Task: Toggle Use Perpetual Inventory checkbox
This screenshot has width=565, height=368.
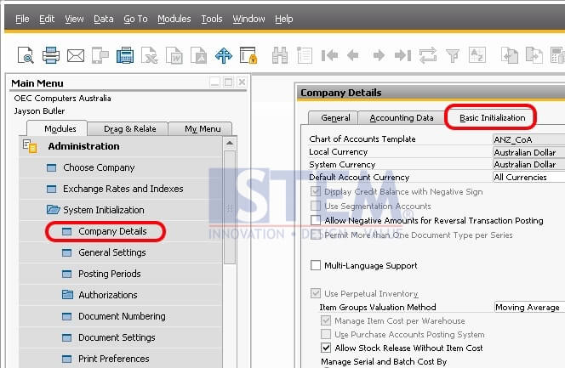Action: [x=316, y=293]
